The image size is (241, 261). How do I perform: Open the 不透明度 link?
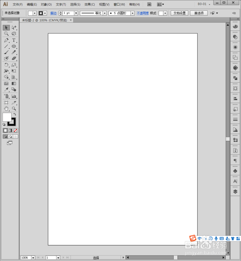pyautogui.click(x=143, y=13)
